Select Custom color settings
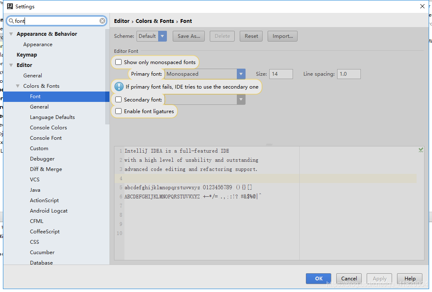The image size is (432, 292). 39,148
